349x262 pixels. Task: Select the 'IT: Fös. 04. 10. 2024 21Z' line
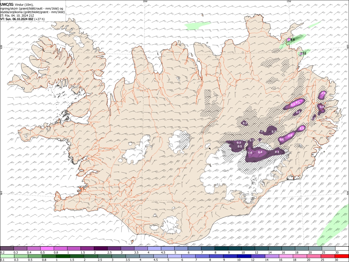click(x=17, y=16)
